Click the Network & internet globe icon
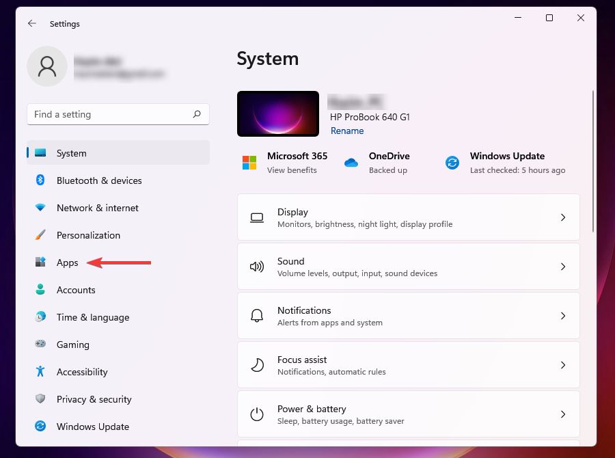The width and height of the screenshot is (615, 458). 40,208
